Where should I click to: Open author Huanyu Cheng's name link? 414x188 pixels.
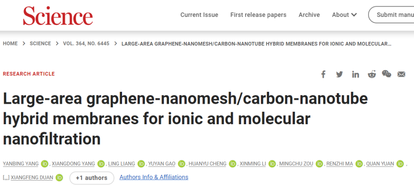click(x=207, y=164)
